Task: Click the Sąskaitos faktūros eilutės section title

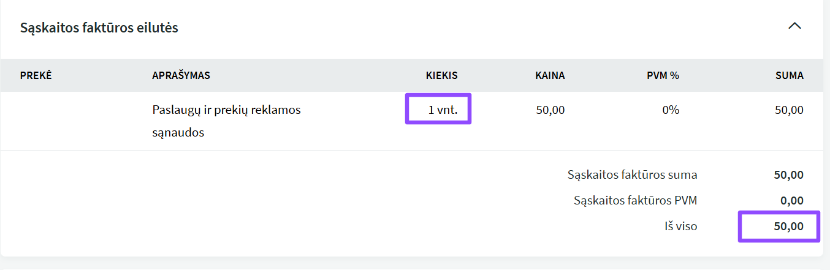Action: [99, 28]
